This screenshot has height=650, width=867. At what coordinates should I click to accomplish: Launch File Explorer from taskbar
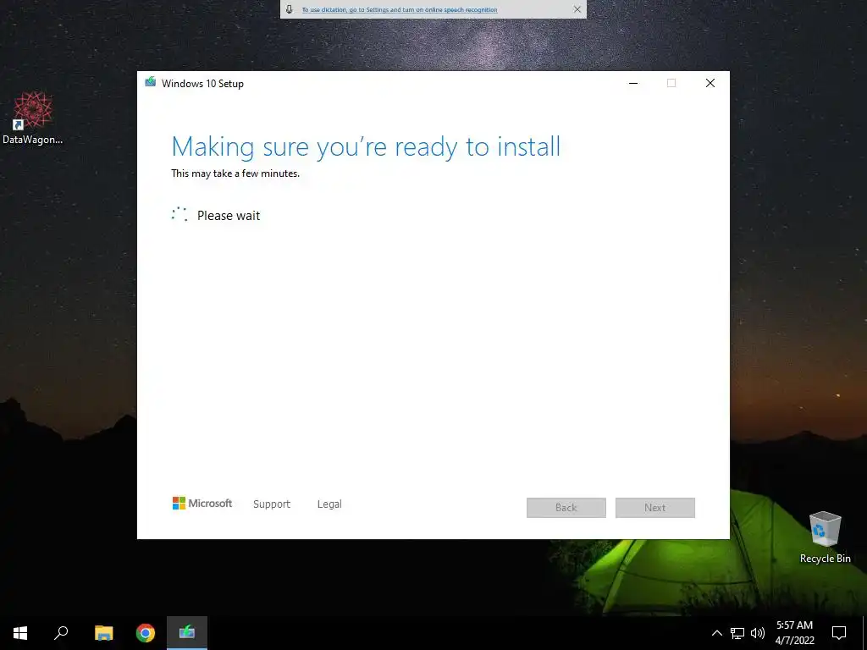coord(103,633)
